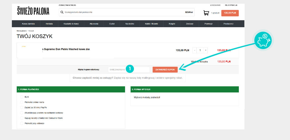
Task: Click the teal number 1 badge
Action: tap(130, 69)
